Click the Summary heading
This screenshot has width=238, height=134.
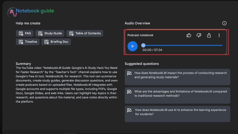click(24, 64)
